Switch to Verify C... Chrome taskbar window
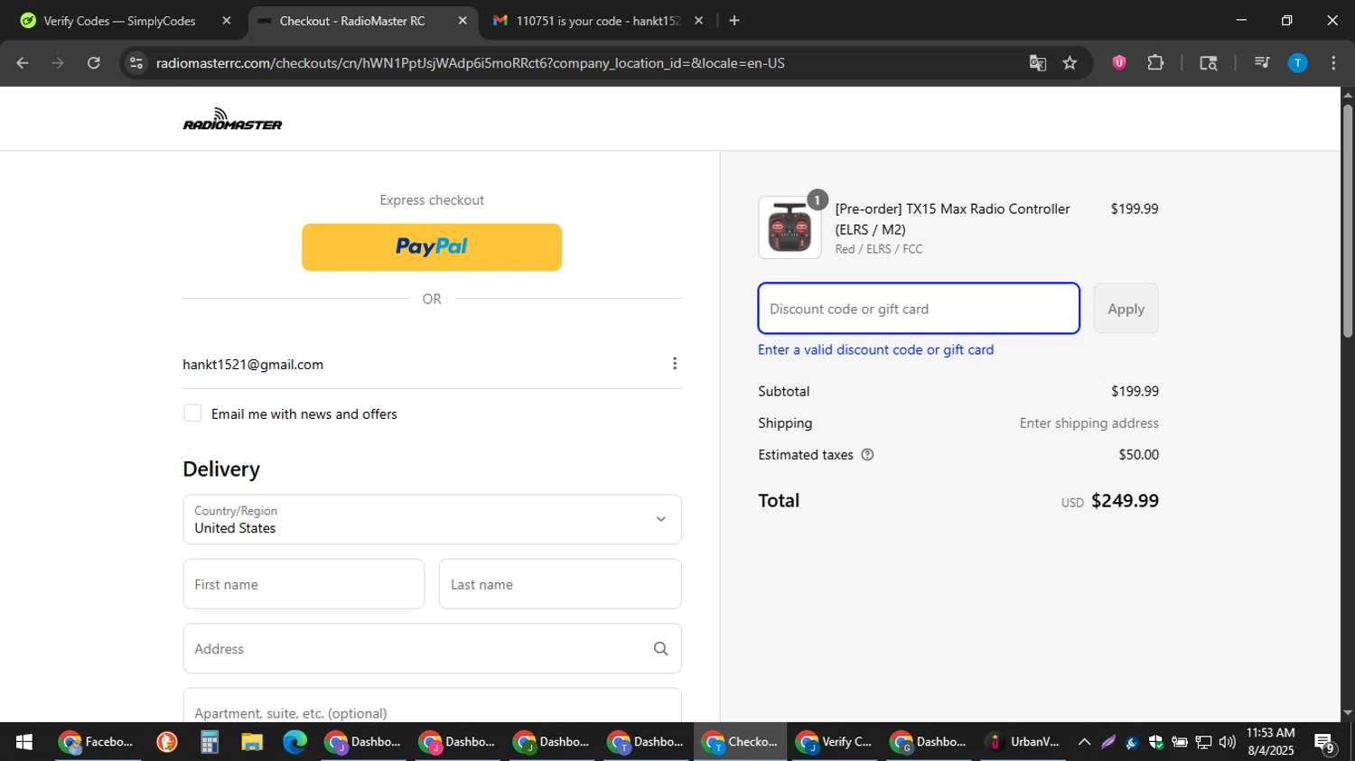Screen dimensions: 1355x761 [x=835, y=742]
